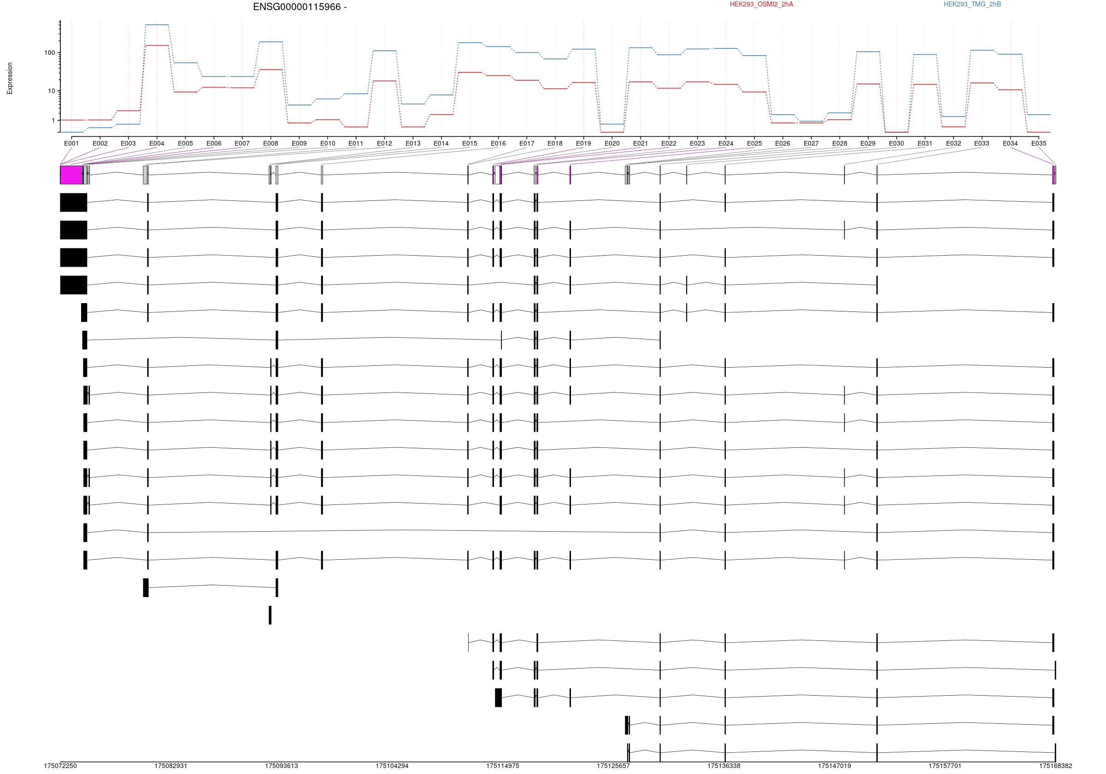Image resolution: width=1106 pixels, height=774 pixels.
Task: Click the exon label E004
Action: (x=157, y=144)
